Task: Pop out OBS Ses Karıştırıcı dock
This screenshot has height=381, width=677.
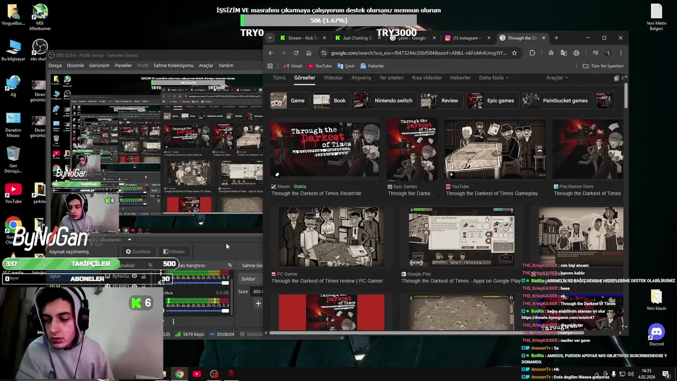Action: point(230,266)
